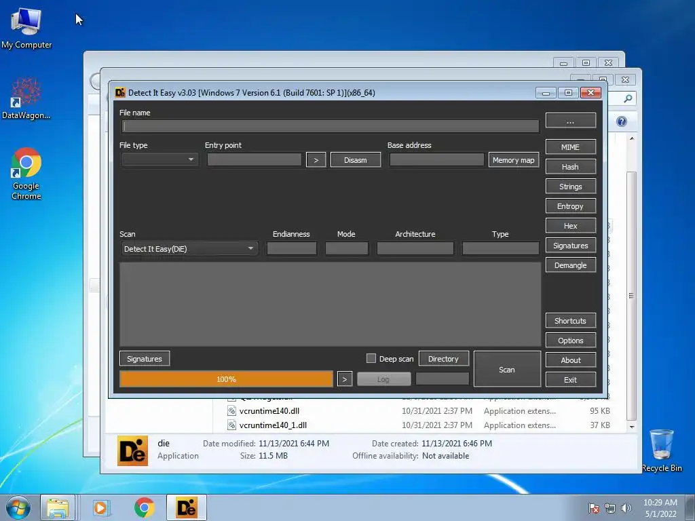Open the Shortcuts button
This screenshot has width=695, height=521.
(x=570, y=321)
